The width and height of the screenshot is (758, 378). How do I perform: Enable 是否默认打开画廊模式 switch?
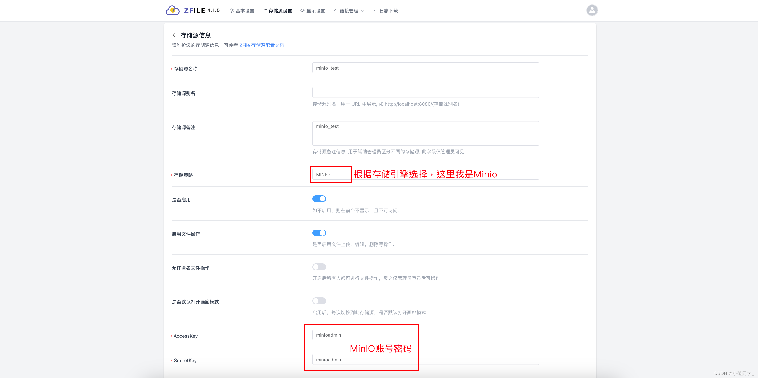[x=319, y=301]
